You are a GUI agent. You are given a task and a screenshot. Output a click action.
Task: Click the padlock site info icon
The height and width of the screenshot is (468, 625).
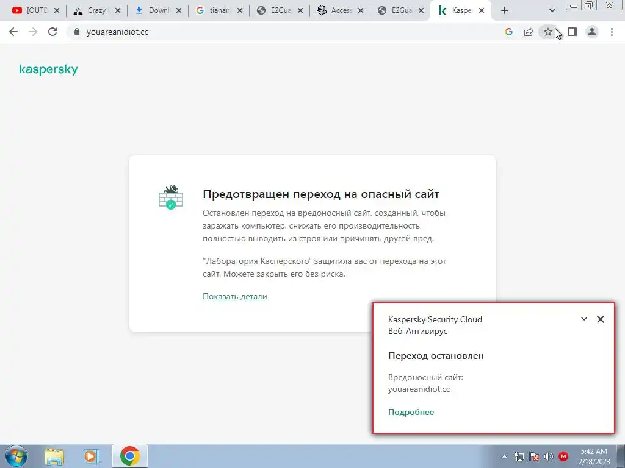tap(77, 32)
